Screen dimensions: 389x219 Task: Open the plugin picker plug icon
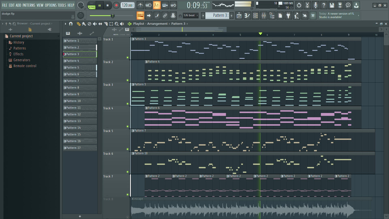click(289, 15)
